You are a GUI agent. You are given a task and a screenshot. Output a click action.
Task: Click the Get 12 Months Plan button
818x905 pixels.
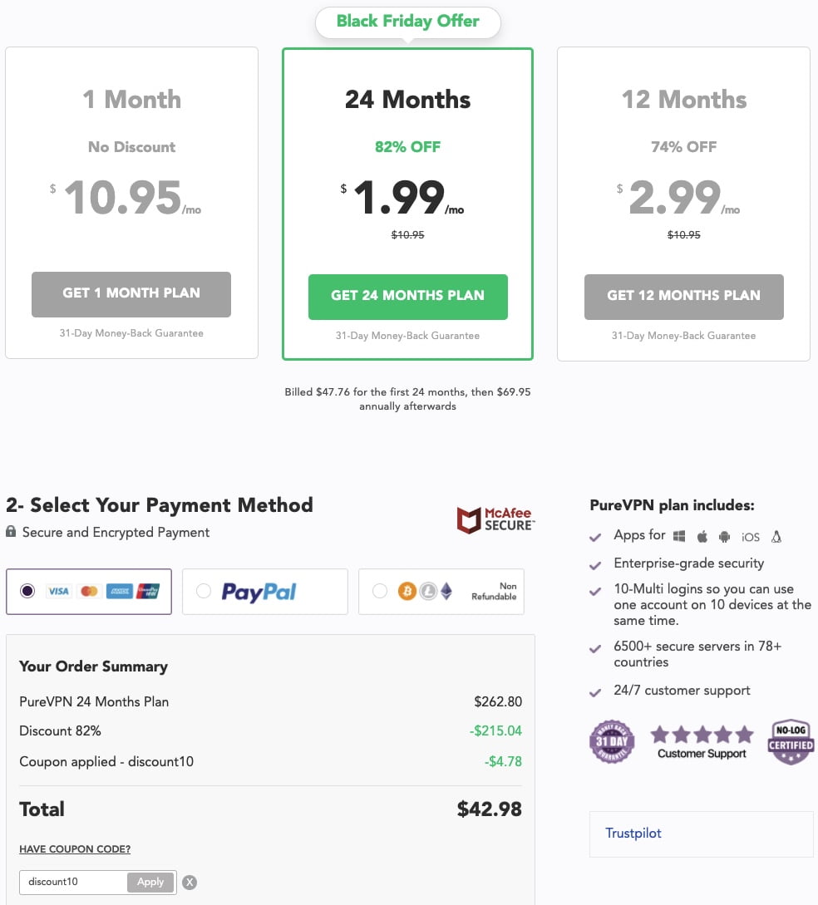click(683, 297)
